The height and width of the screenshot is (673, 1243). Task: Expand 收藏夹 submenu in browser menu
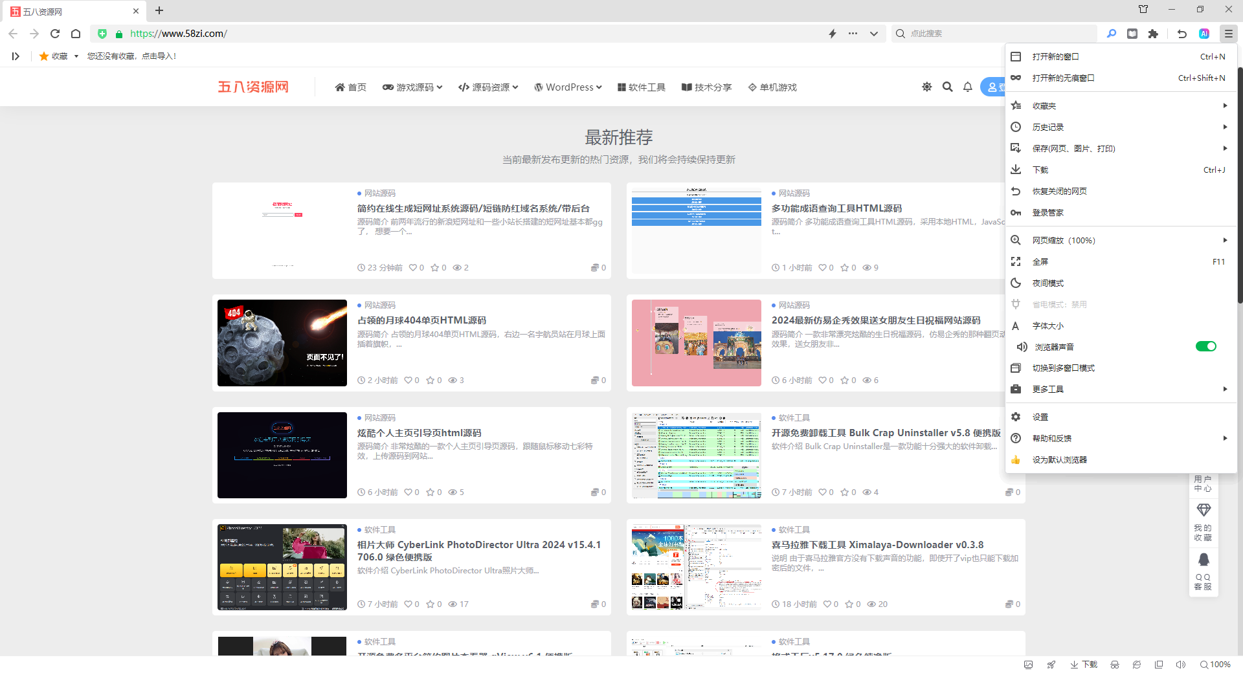[1121, 106]
